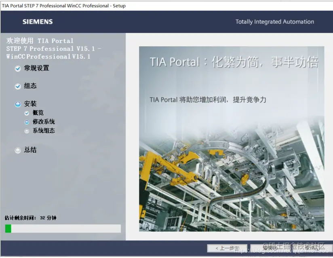
Task: Select the 系统组态 sub-step label
Action: pyautogui.click(x=44, y=131)
